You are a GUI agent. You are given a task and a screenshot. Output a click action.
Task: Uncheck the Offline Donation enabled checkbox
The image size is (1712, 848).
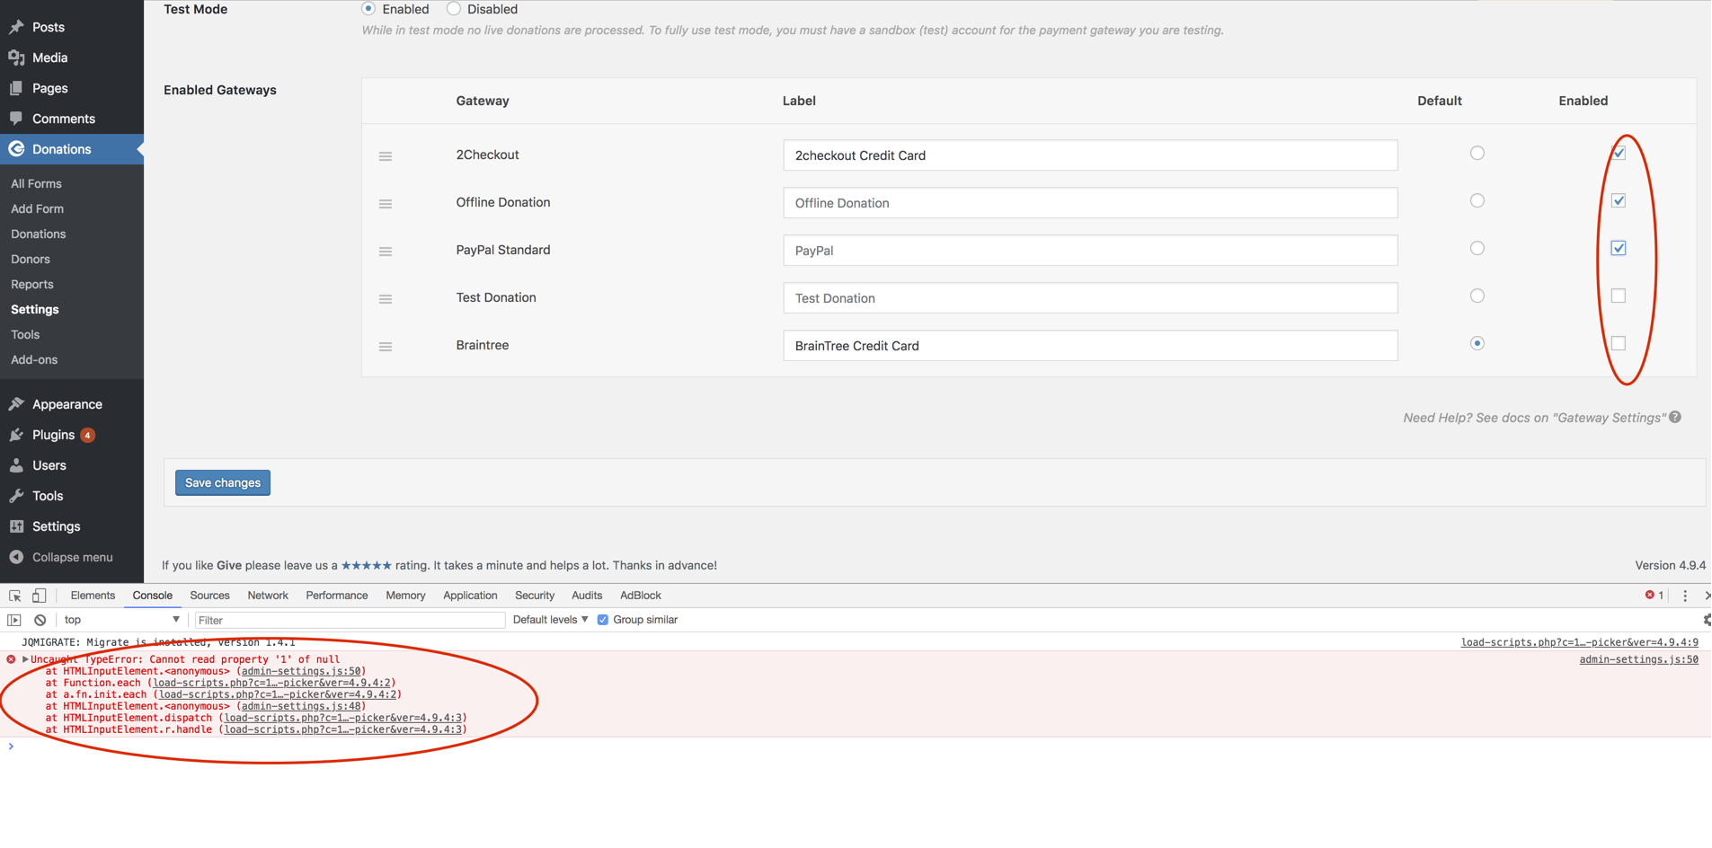[1619, 200]
